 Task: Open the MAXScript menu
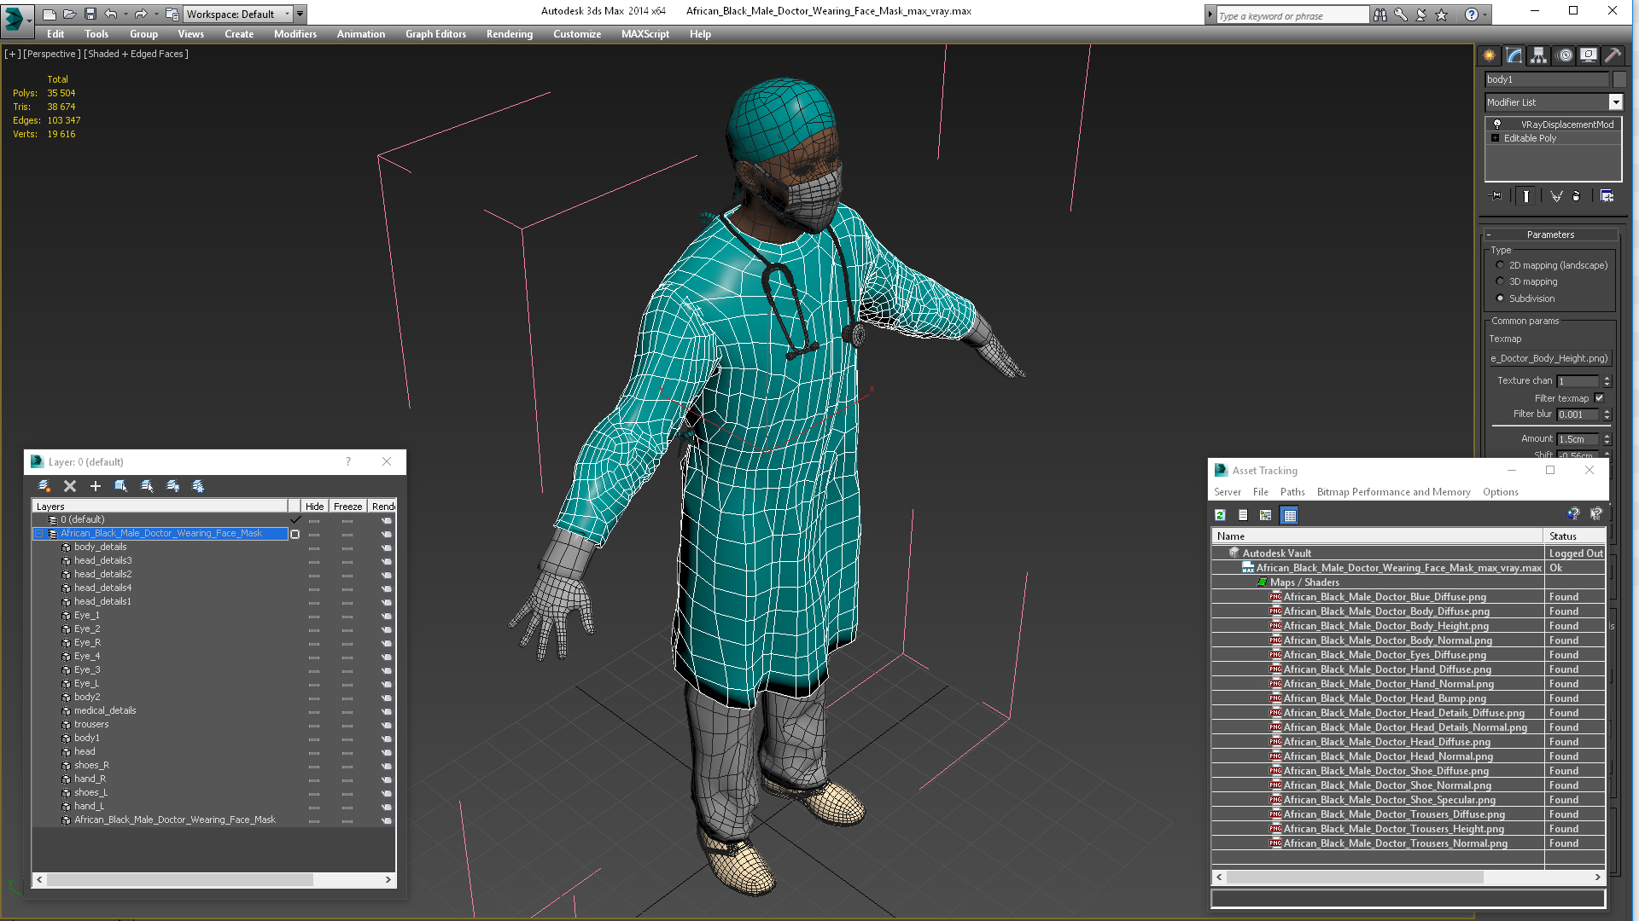[x=645, y=34]
